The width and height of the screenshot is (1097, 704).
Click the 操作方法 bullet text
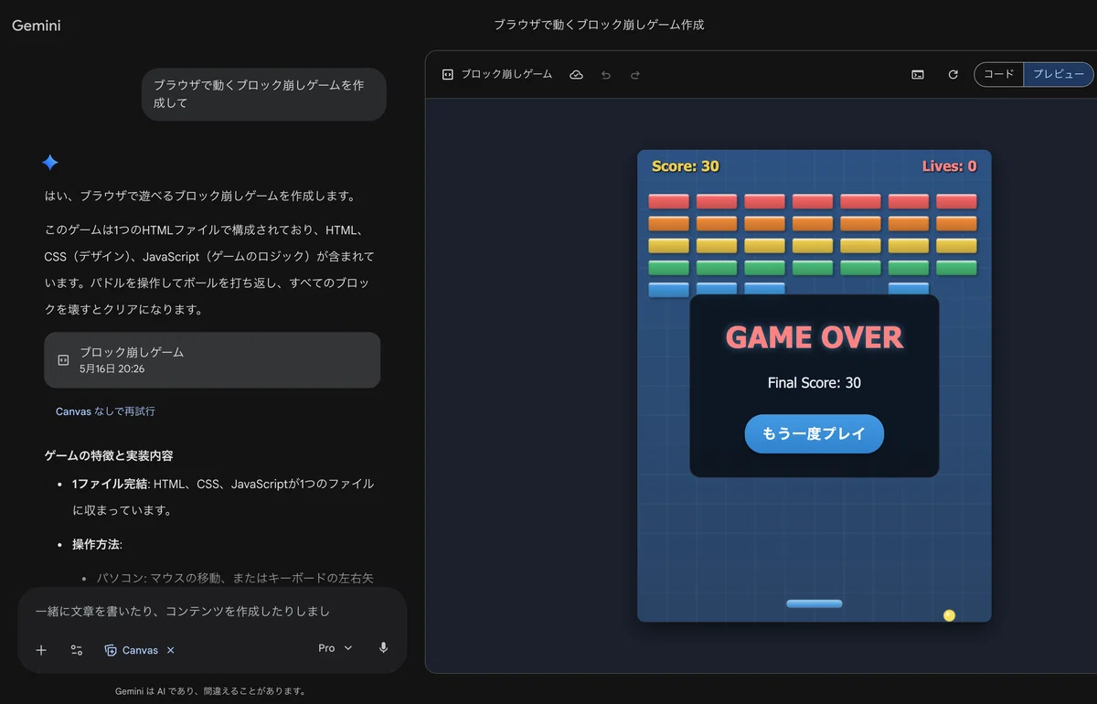point(97,544)
